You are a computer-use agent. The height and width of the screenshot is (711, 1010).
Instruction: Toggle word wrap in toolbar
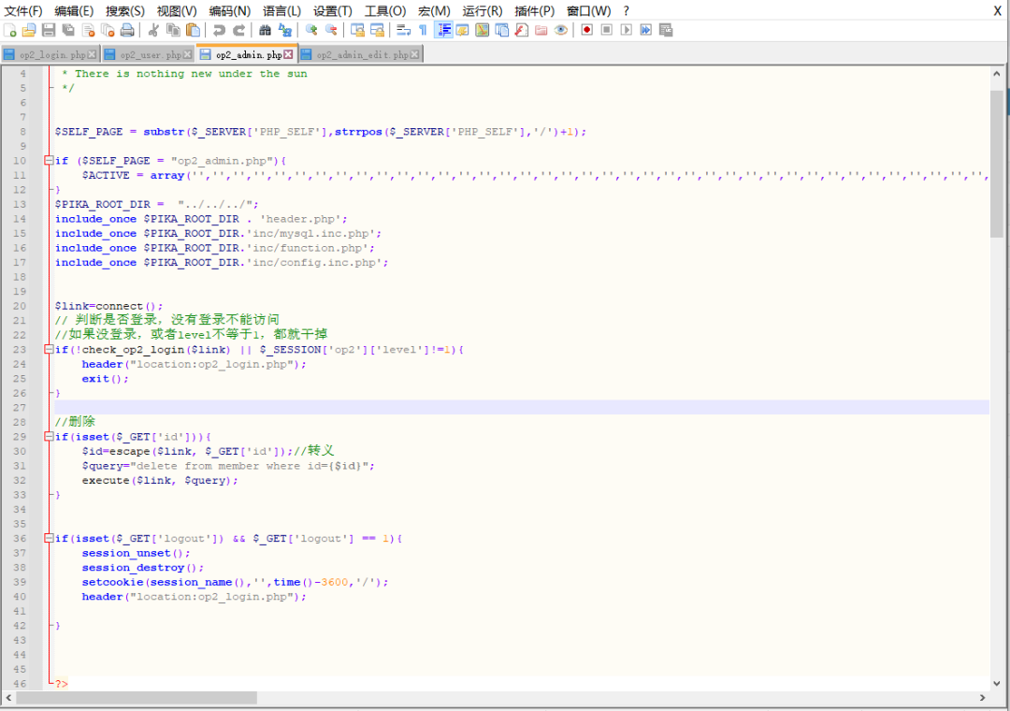click(404, 30)
